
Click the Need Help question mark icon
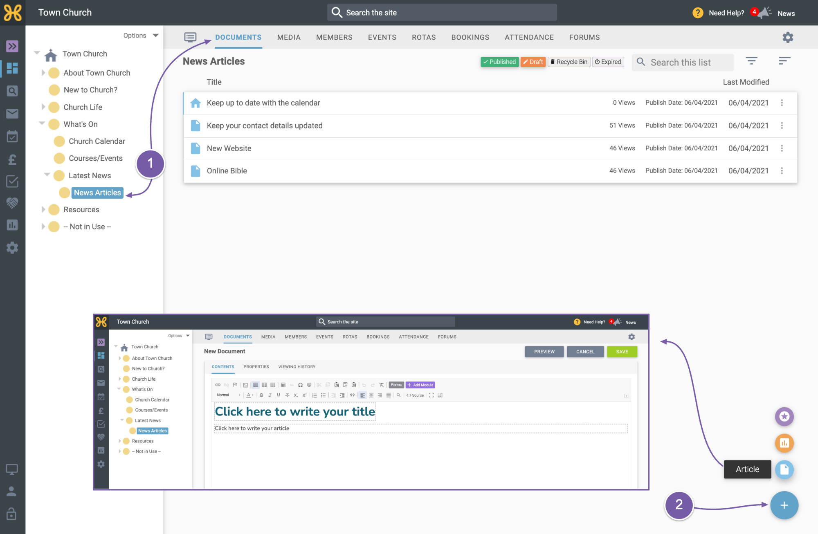tap(698, 13)
